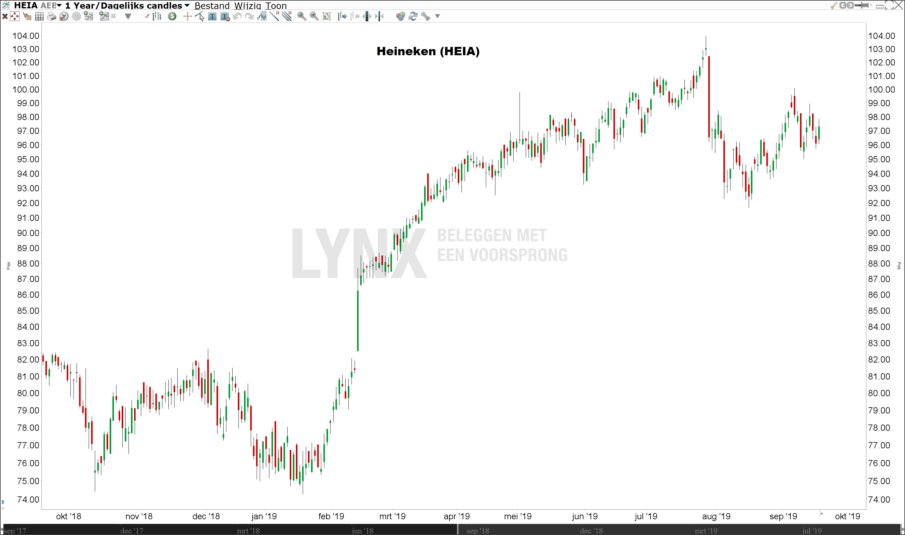Open the Bestand menu

[212, 6]
